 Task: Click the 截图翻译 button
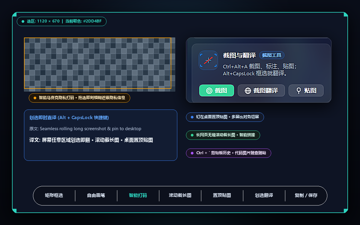(x=261, y=91)
